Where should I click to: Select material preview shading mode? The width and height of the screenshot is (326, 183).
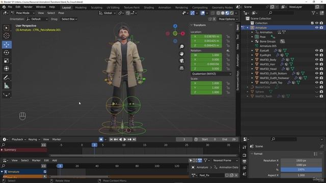(227, 13)
